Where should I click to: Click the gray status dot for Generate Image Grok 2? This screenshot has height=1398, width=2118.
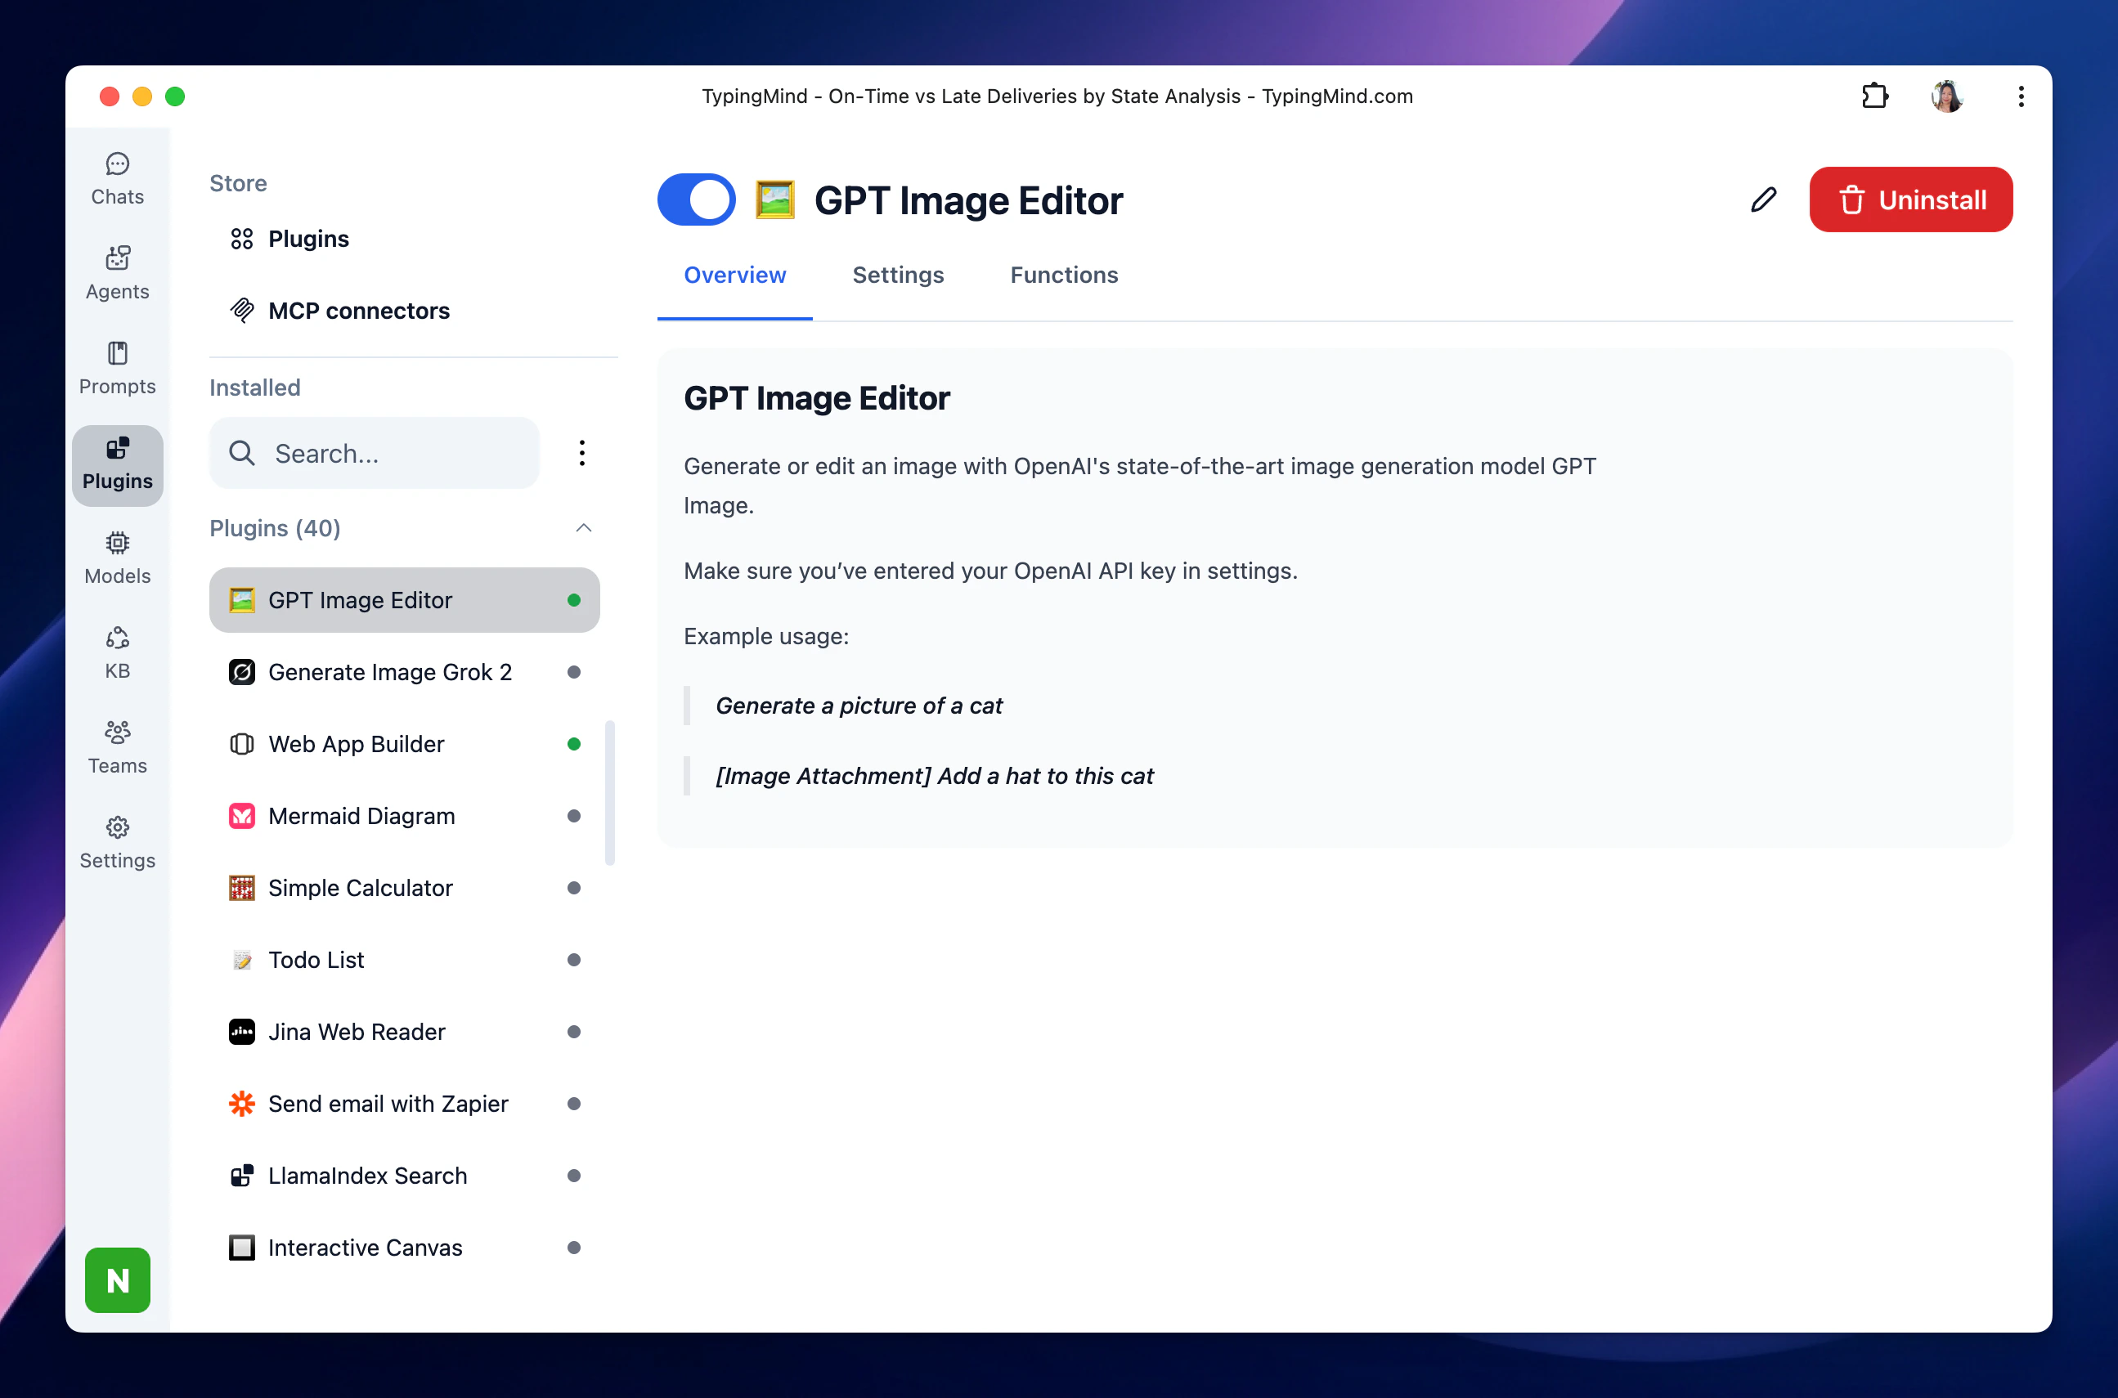pos(573,671)
